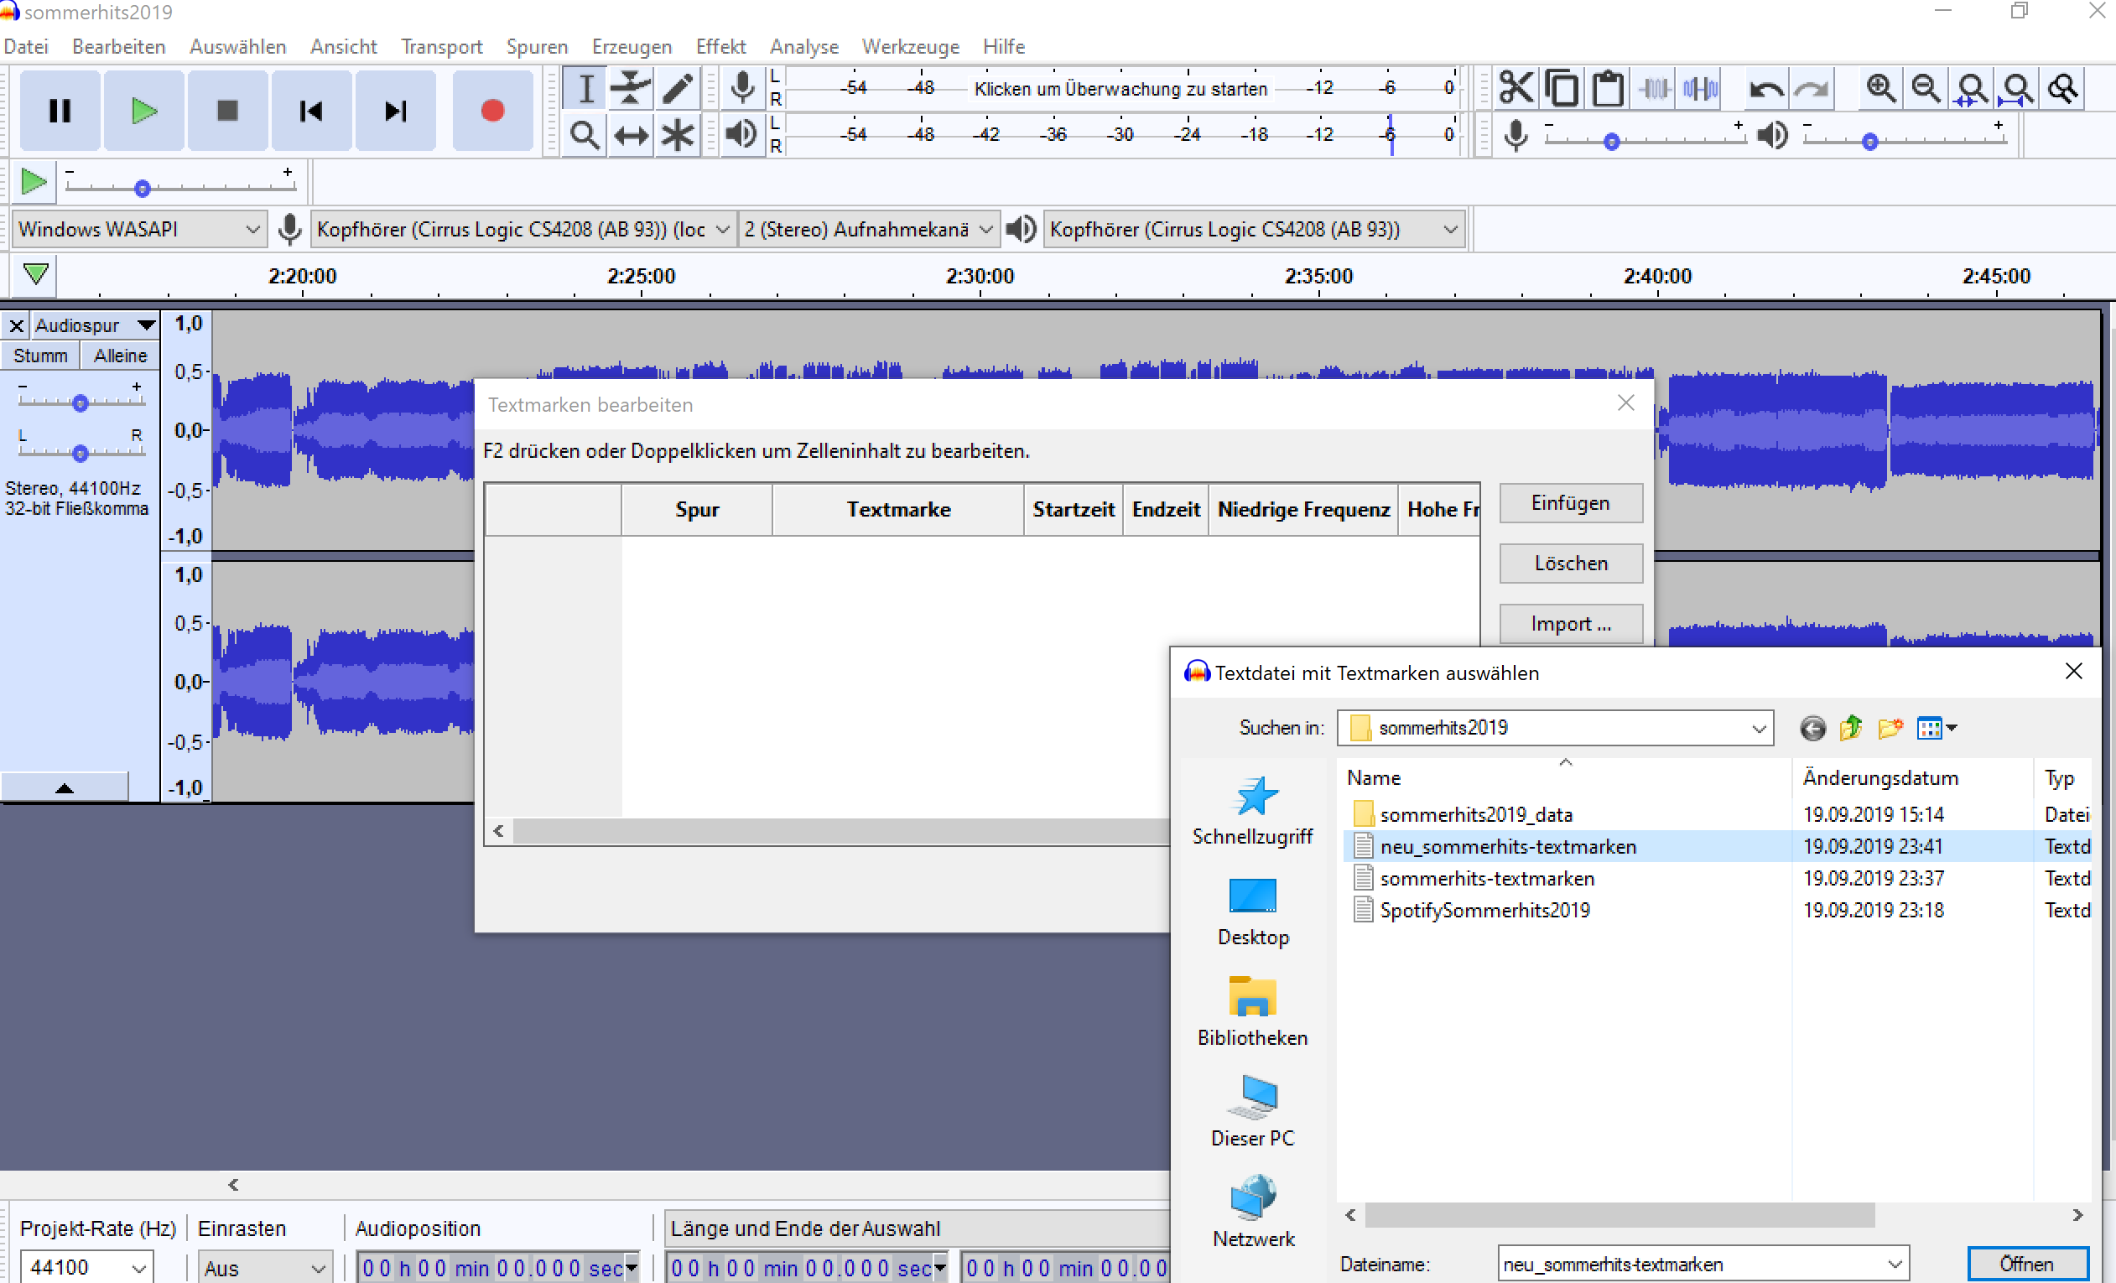
Task: Click the Zoom In magnifier icon
Action: pos(1880,88)
